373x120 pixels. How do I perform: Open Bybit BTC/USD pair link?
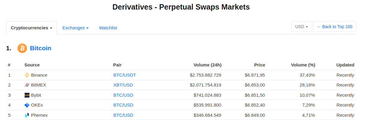tap(123, 95)
